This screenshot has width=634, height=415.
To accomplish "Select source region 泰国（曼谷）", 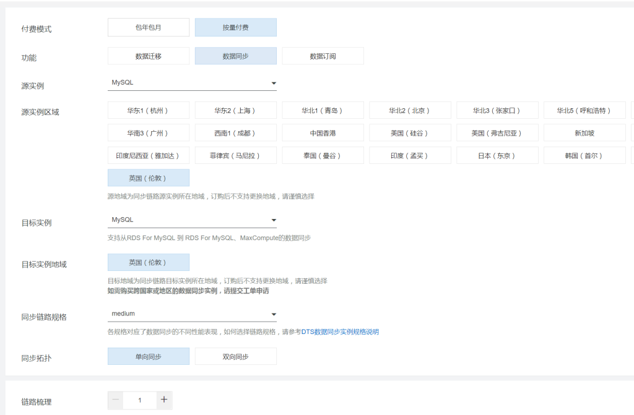I will coord(323,156).
